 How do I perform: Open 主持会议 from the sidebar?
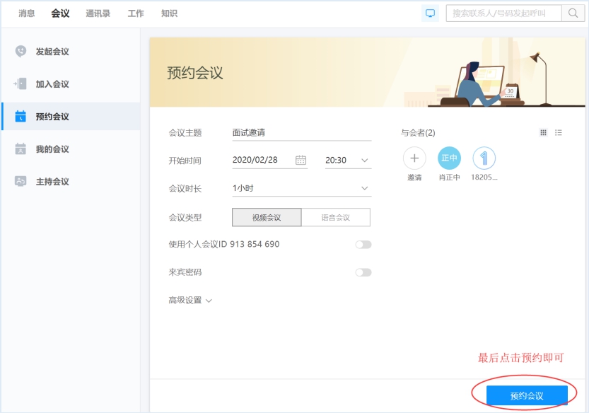[53, 181]
